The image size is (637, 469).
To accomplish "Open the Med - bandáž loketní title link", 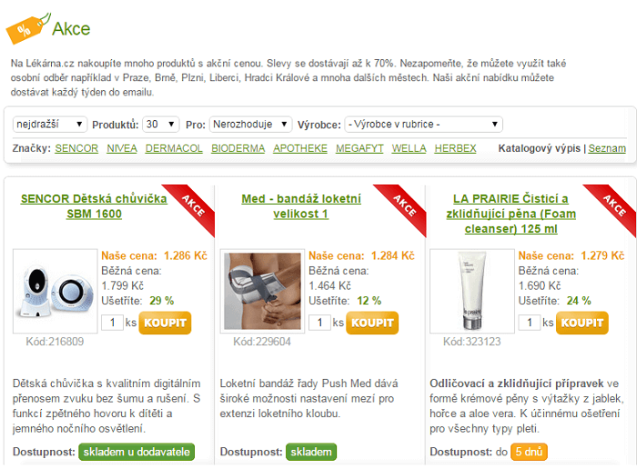I will [x=301, y=206].
